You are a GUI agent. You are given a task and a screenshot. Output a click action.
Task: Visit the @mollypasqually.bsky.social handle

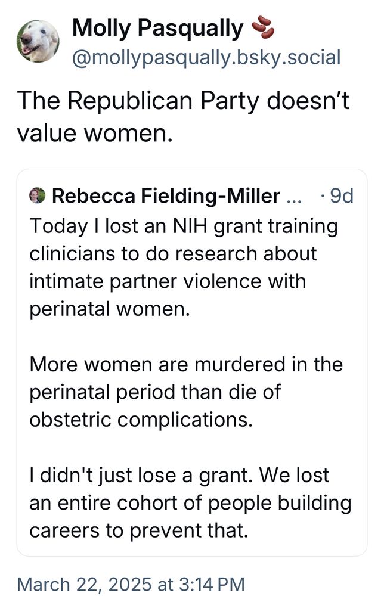click(x=206, y=58)
